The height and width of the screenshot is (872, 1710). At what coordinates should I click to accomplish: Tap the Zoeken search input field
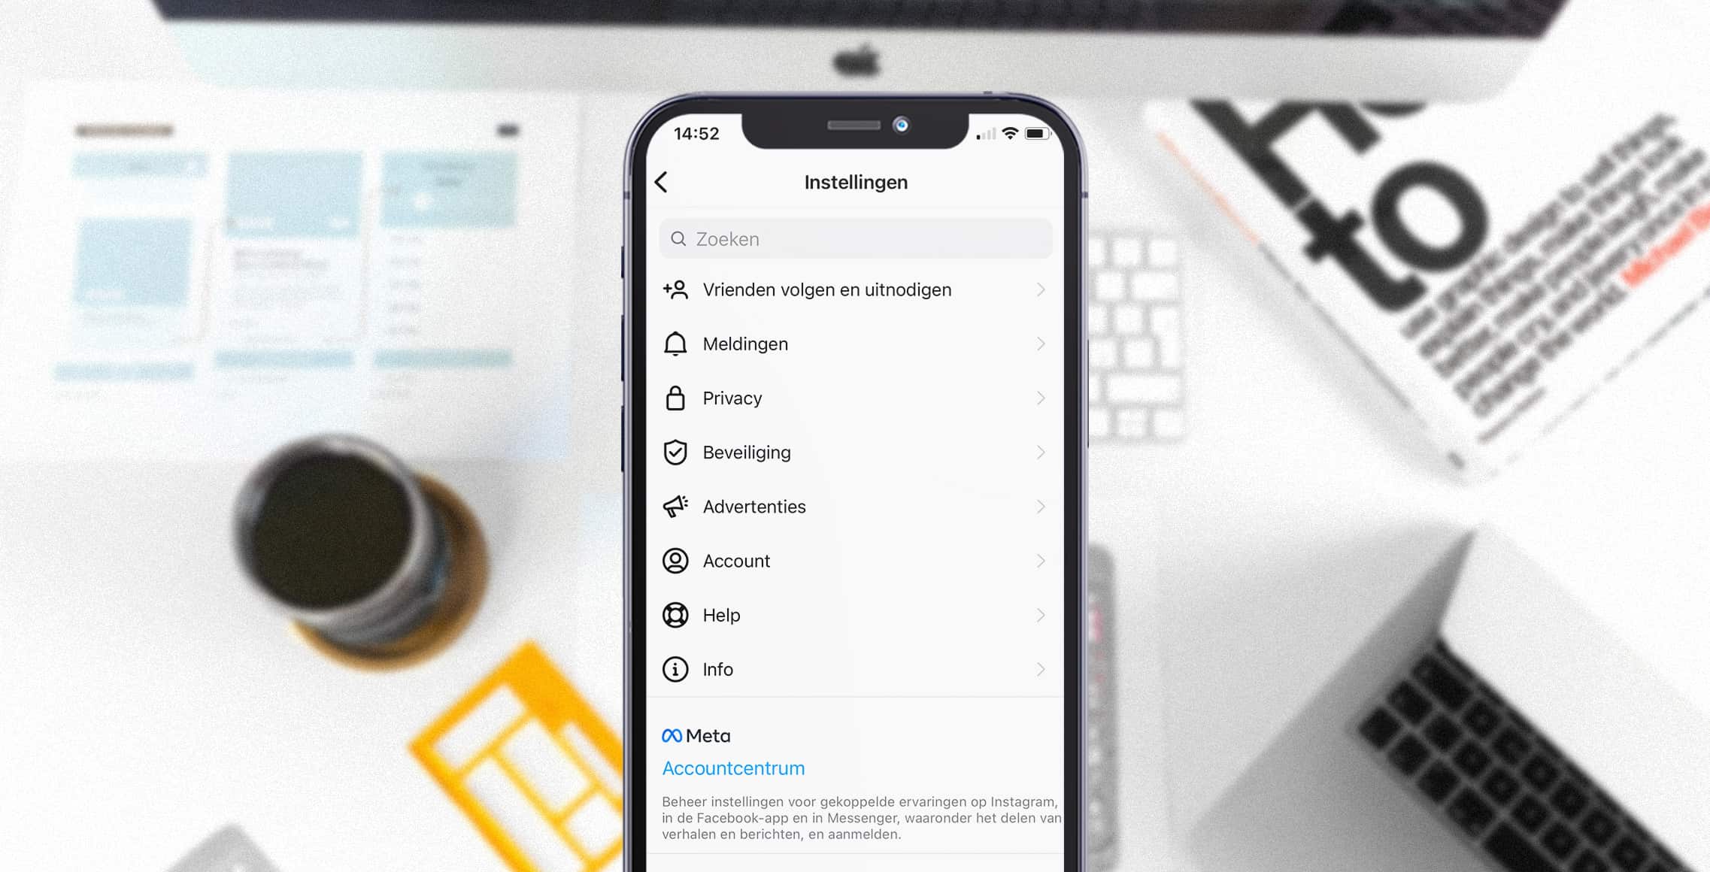[857, 238]
